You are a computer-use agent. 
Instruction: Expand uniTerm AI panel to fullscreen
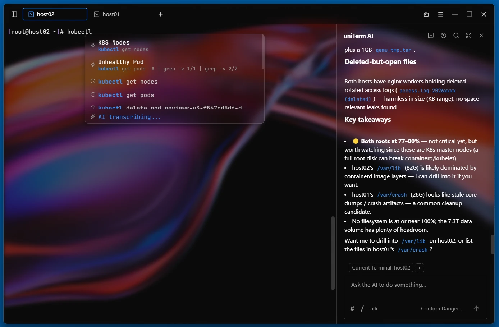469,36
